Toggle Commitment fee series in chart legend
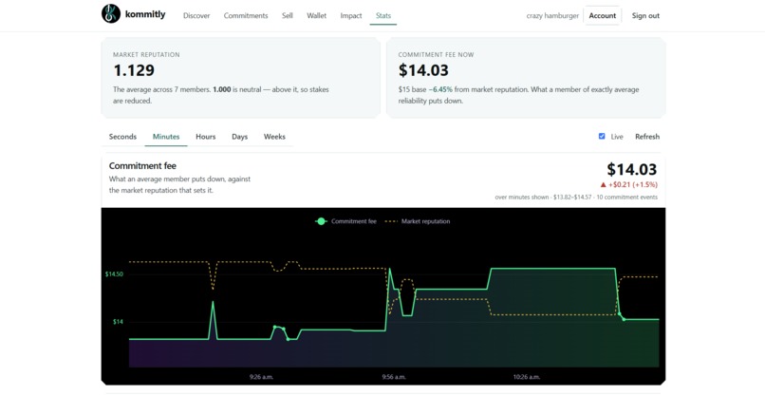This screenshot has height=396, width=765. 345,221
